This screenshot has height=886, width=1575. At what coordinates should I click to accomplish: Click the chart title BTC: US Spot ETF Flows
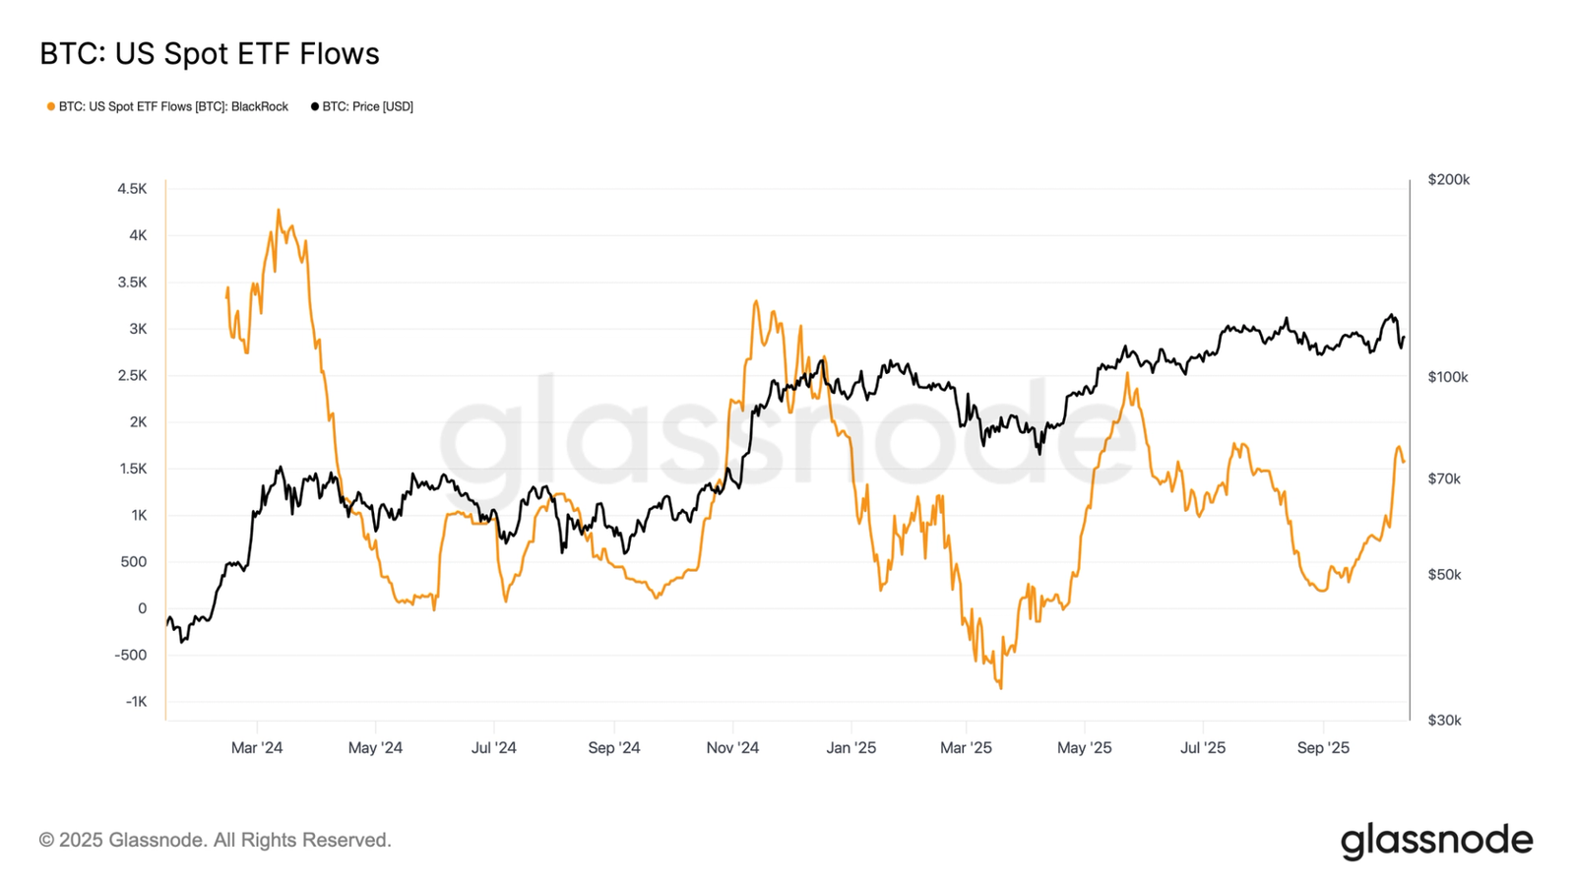209,54
